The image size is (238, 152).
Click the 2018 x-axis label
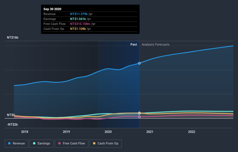pos(25,132)
